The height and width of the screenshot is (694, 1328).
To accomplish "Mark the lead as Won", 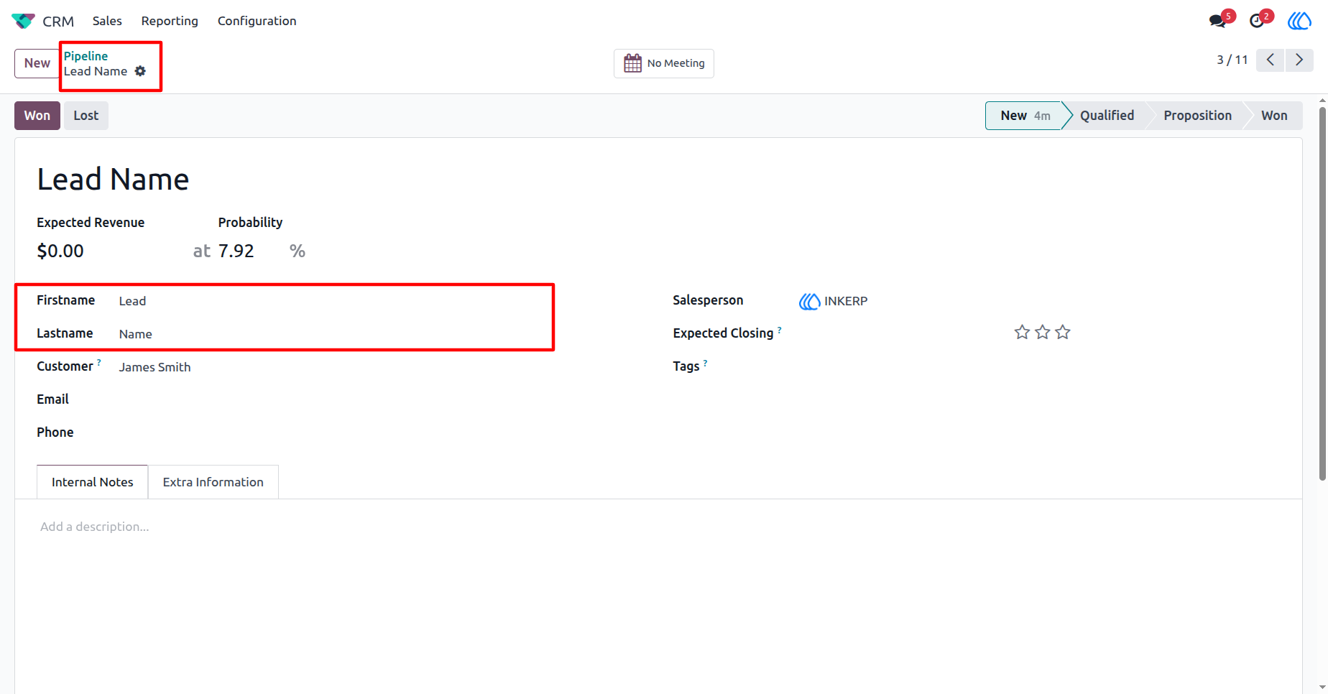I will [x=37, y=116].
